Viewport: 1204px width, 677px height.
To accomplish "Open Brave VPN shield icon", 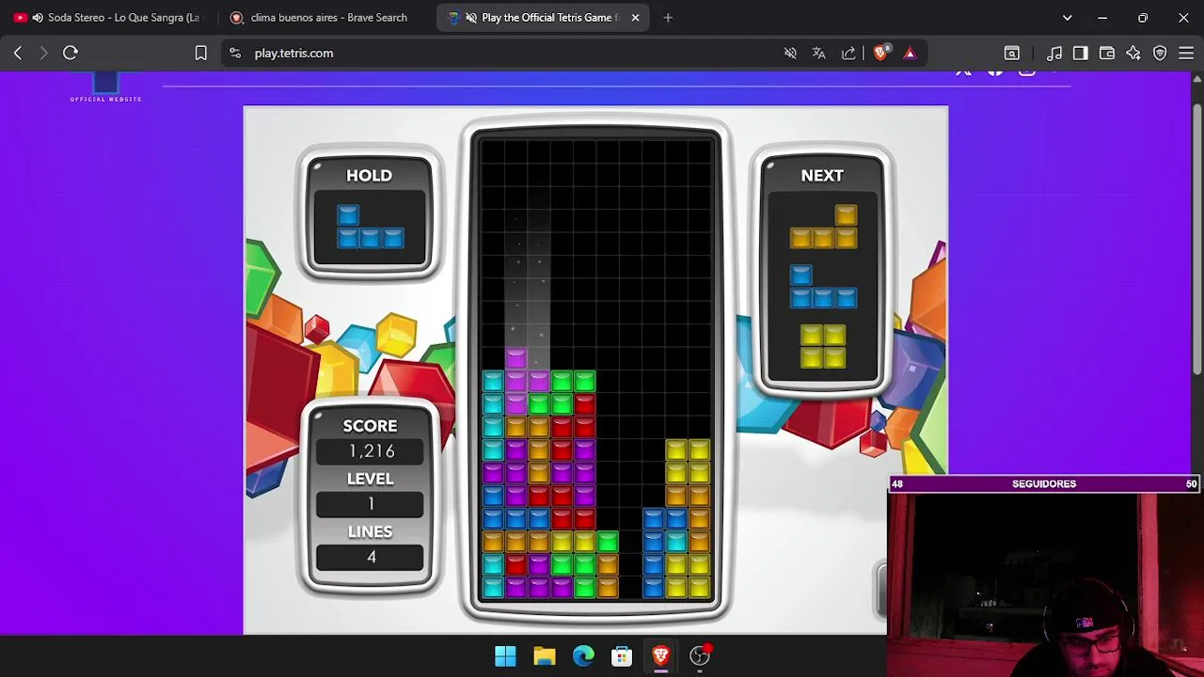I will tap(1160, 54).
